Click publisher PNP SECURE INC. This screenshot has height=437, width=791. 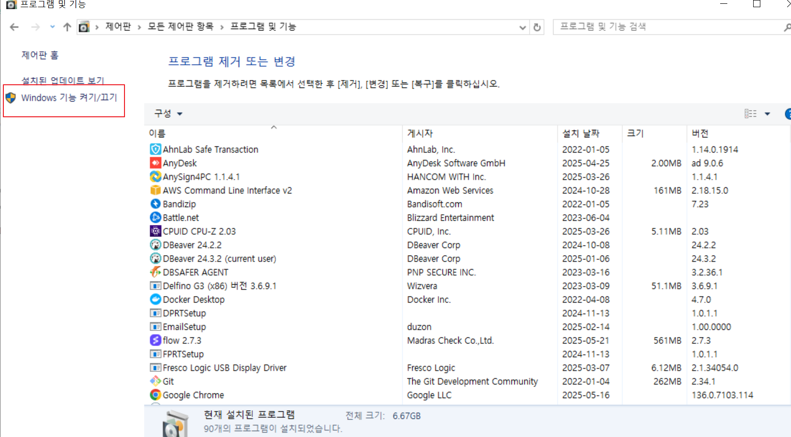tap(441, 272)
